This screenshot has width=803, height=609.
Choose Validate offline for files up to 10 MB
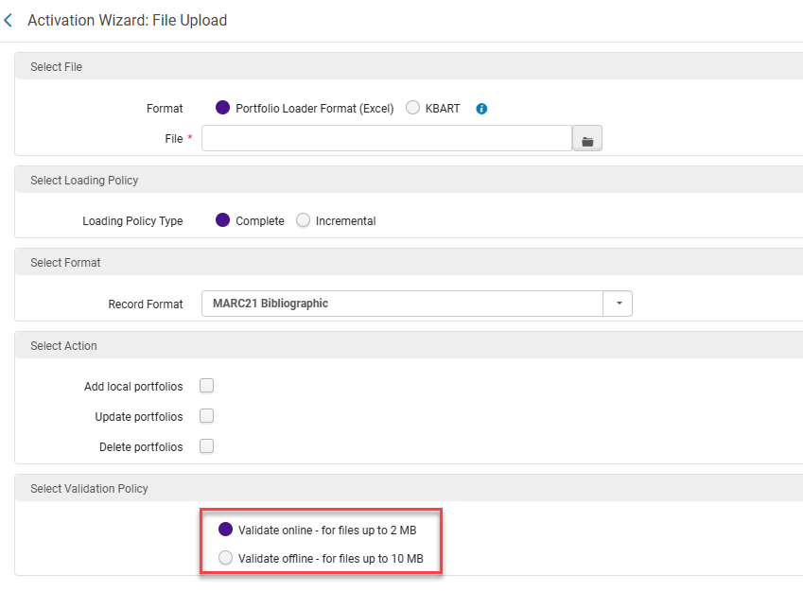225,558
